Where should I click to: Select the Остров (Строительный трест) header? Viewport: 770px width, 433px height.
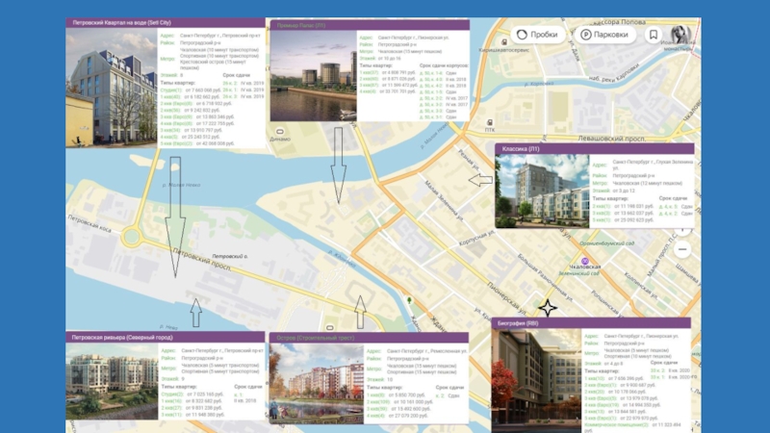[x=369, y=338]
